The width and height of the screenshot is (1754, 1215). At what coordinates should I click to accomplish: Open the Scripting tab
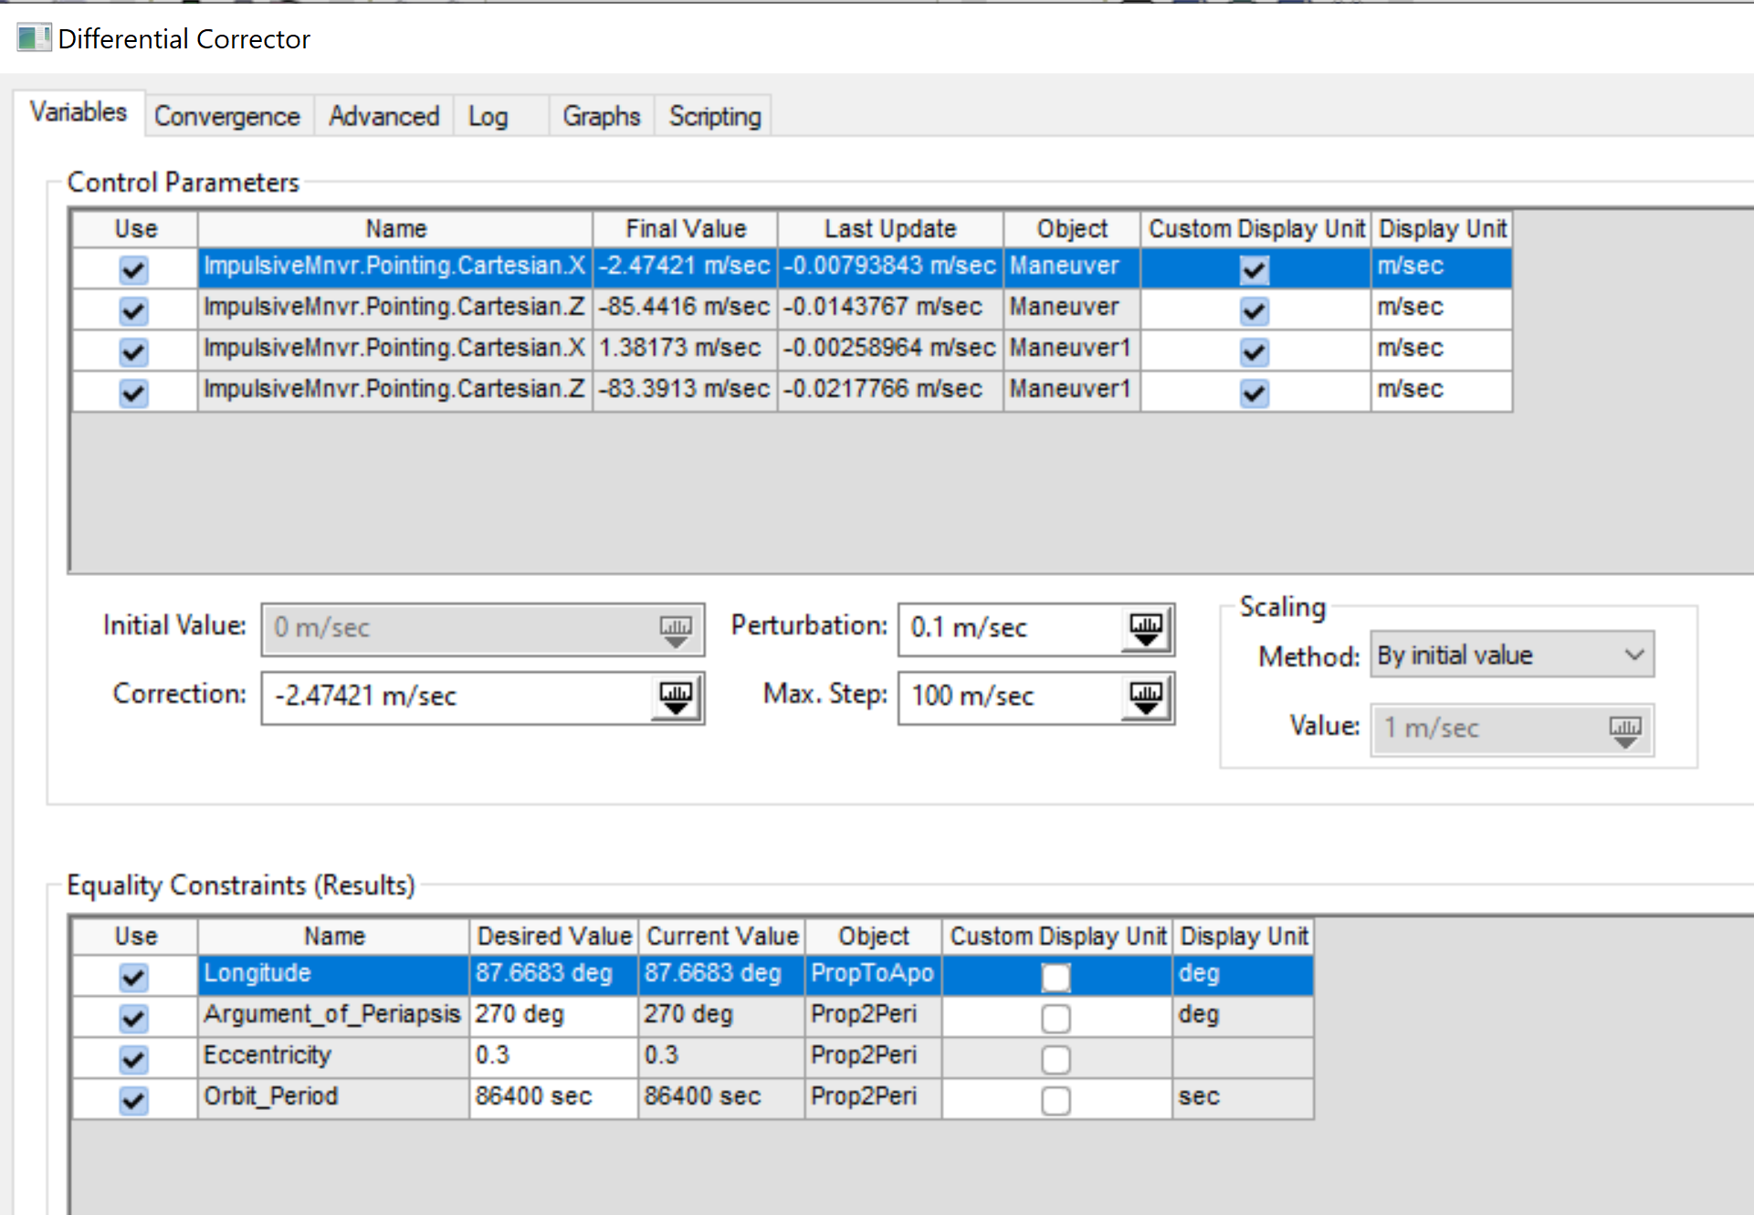click(715, 116)
